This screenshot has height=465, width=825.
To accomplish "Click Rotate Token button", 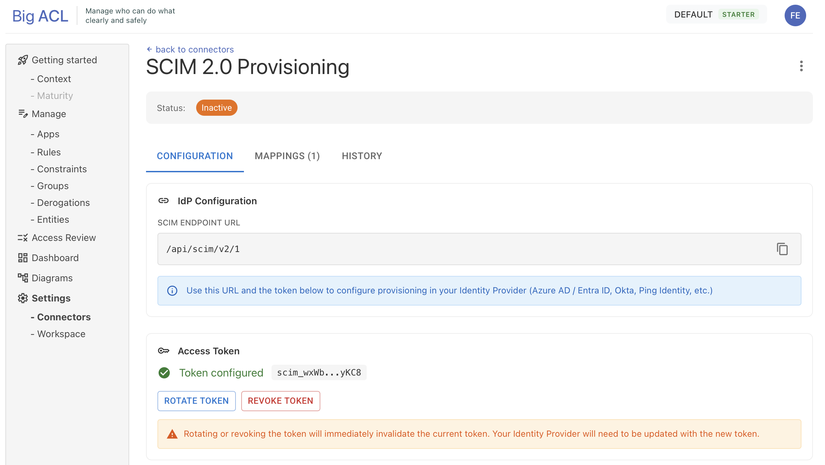I will click(x=196, y=401).
